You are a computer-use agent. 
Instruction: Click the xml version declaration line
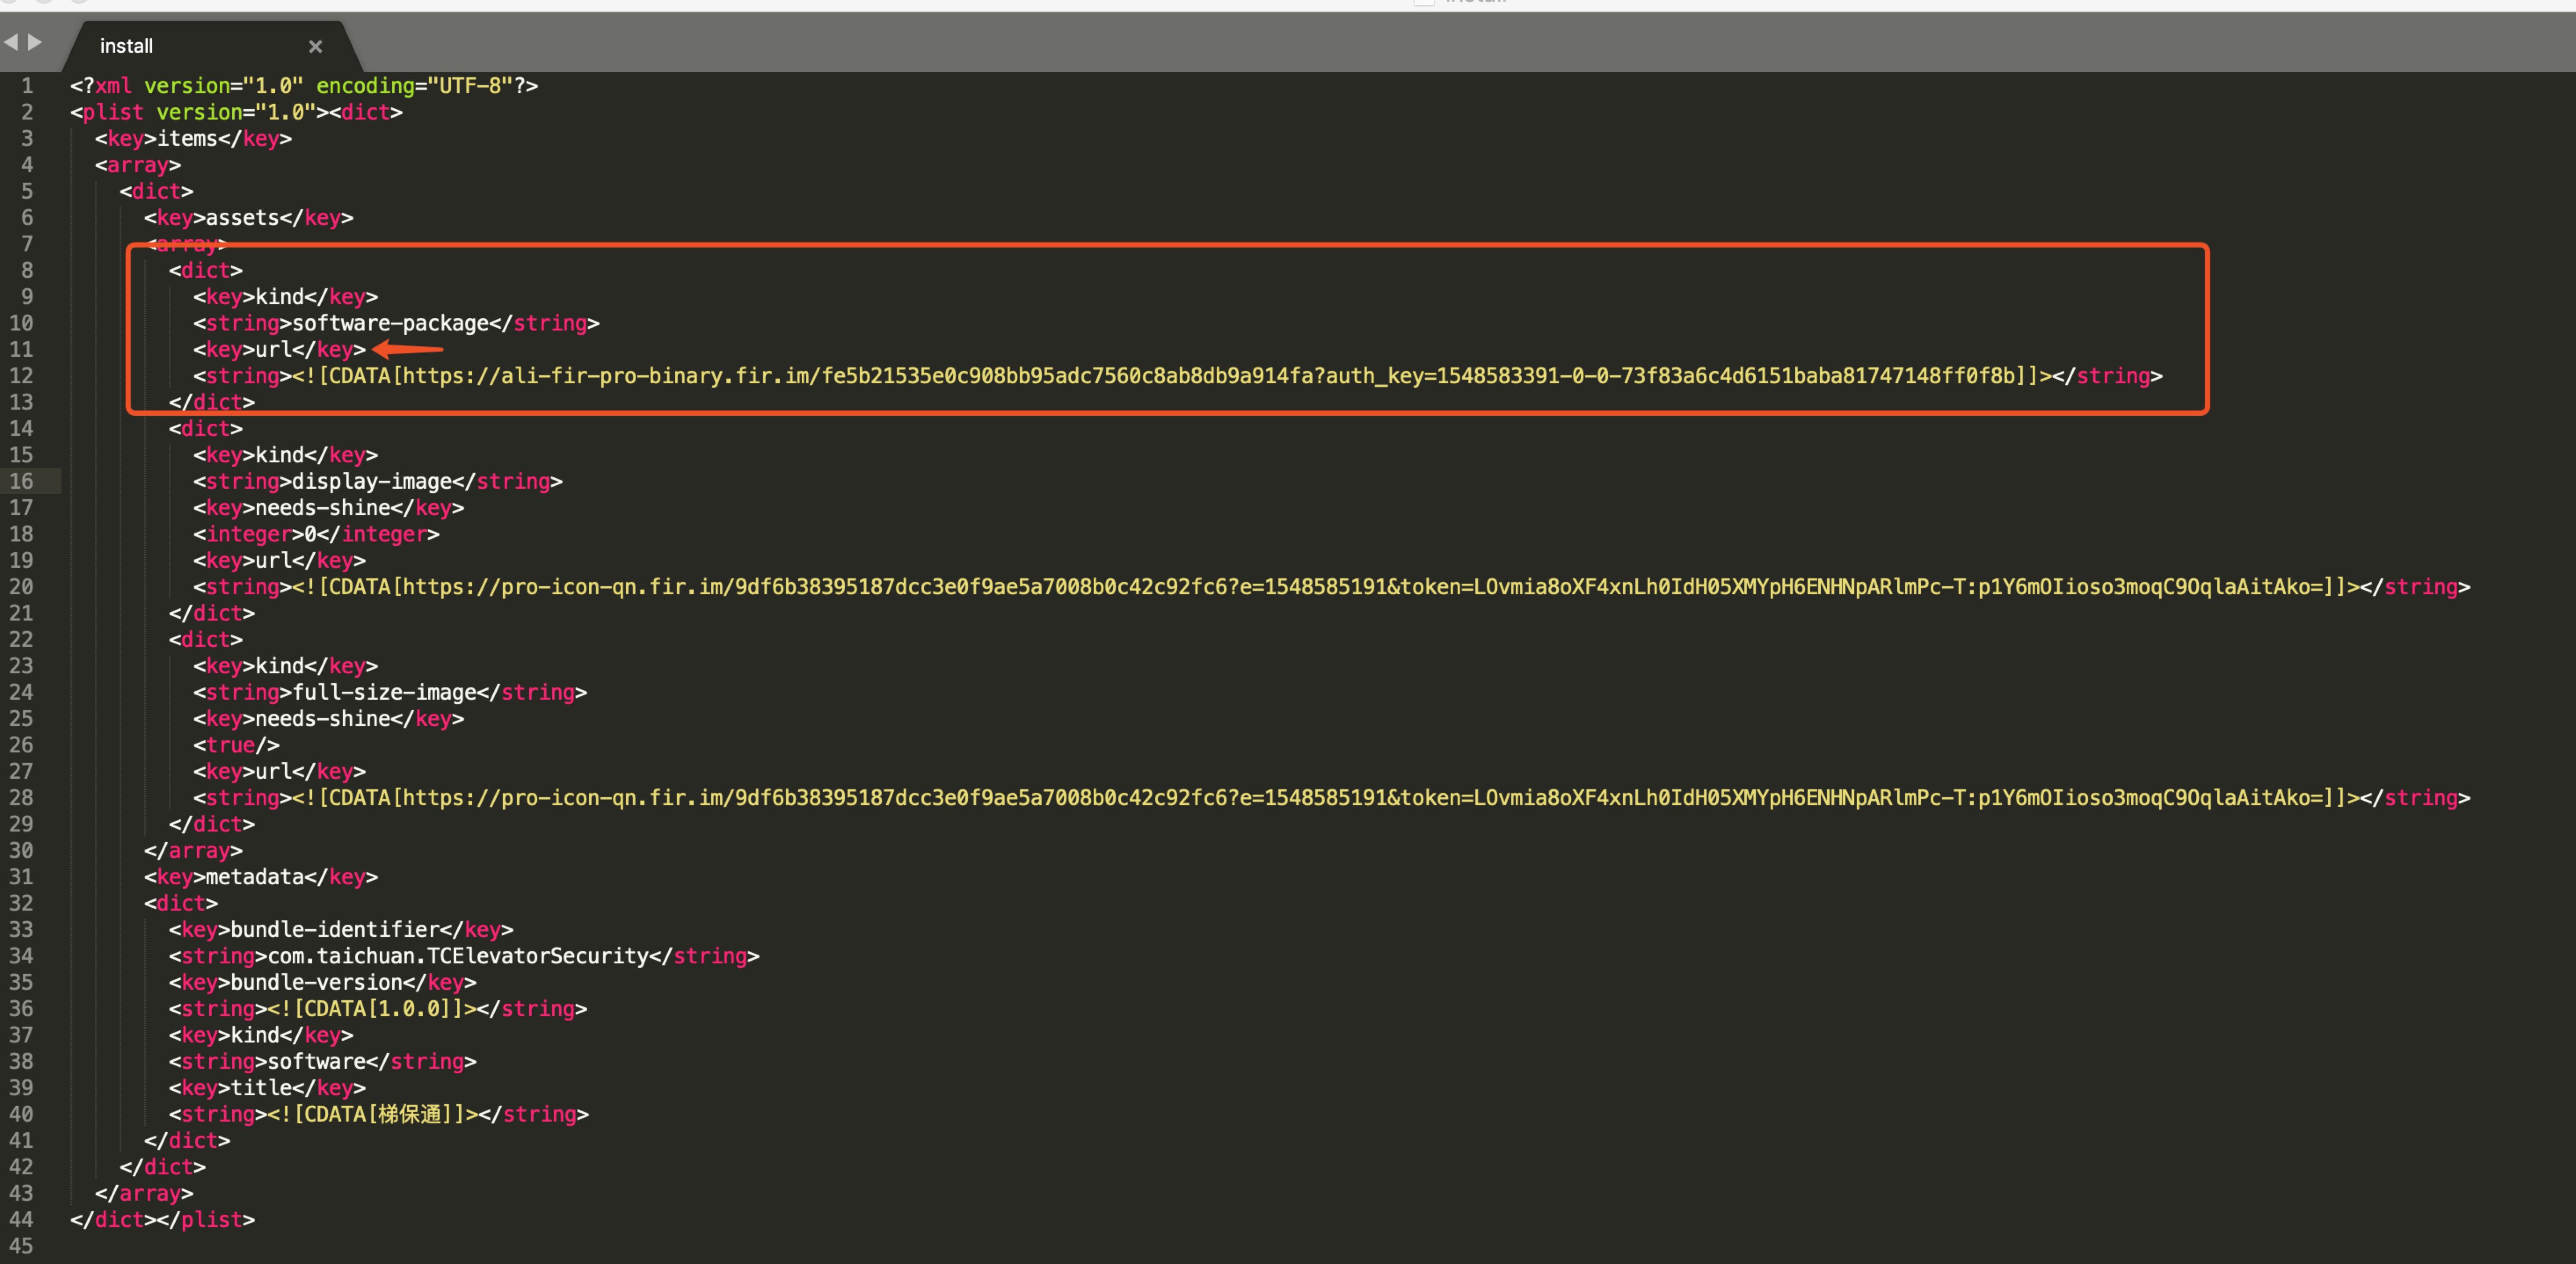pyautogui.click(x=304, y=86)
